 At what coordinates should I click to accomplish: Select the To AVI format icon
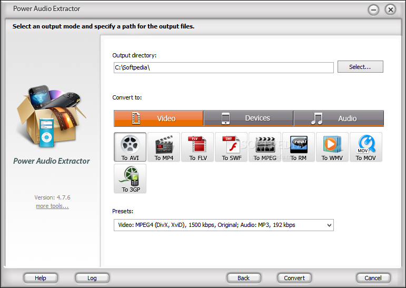[x=130, y=147]
